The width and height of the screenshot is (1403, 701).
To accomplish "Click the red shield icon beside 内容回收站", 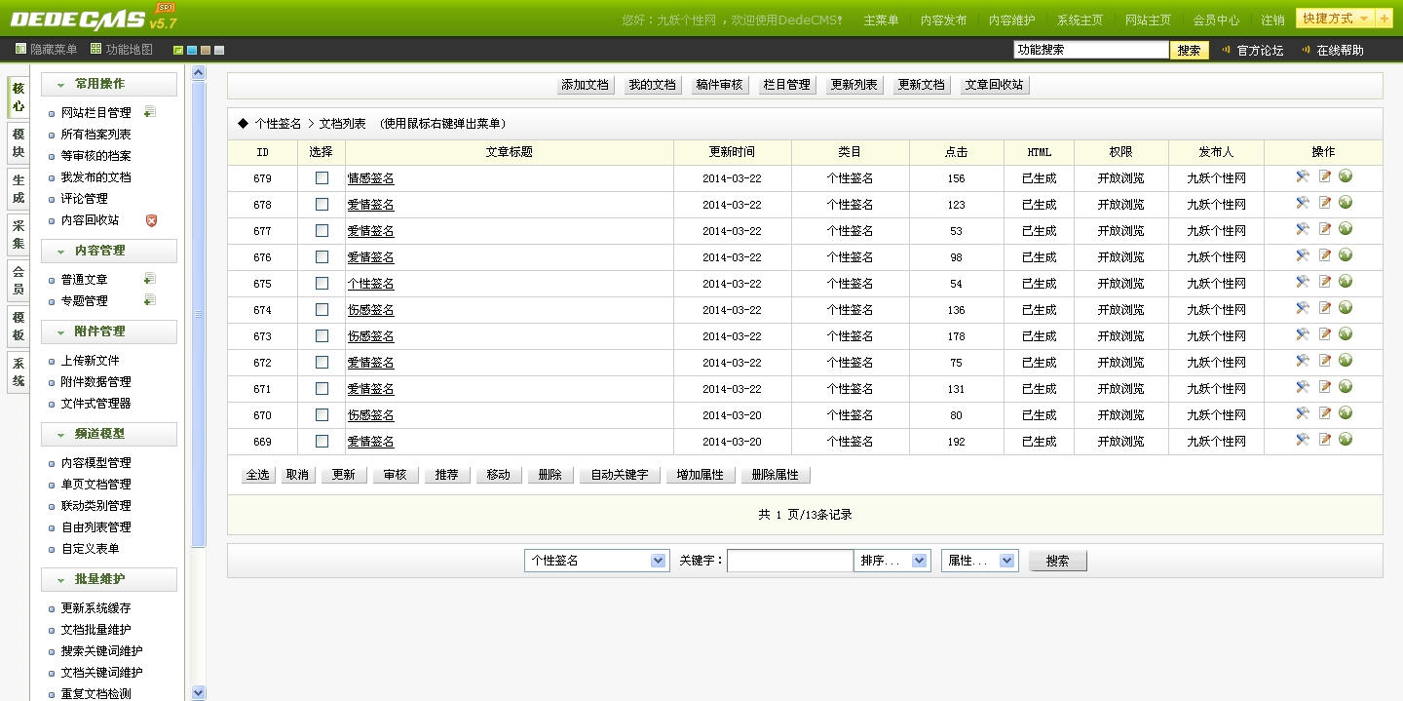I will [x=151, y=220].
